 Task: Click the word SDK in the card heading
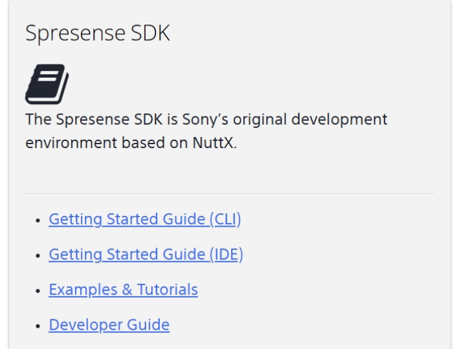(x=149, y=34)
